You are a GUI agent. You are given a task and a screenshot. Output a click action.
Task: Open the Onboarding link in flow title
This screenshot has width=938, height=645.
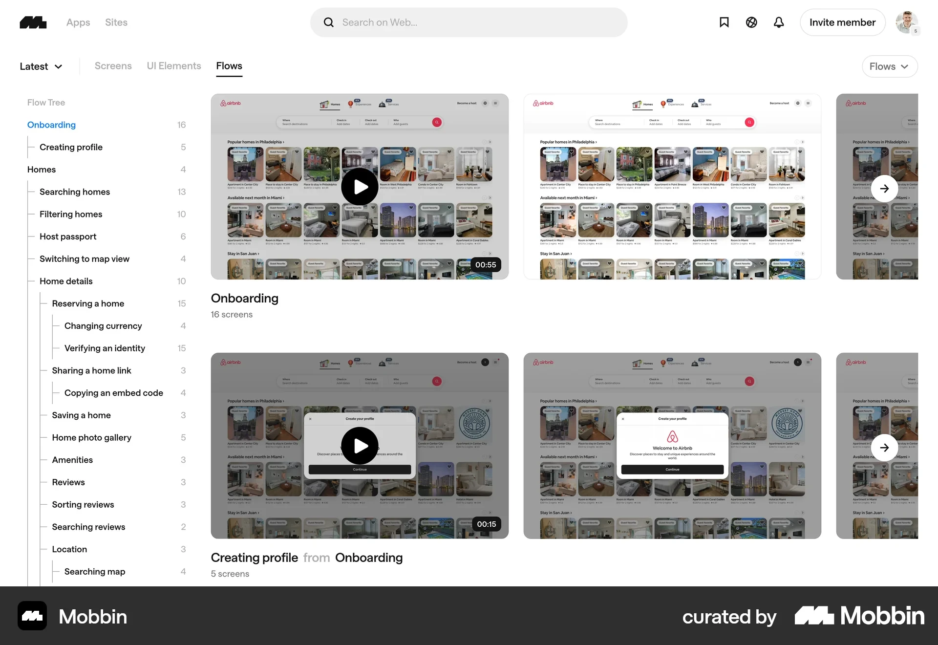[x=369, y=558]
